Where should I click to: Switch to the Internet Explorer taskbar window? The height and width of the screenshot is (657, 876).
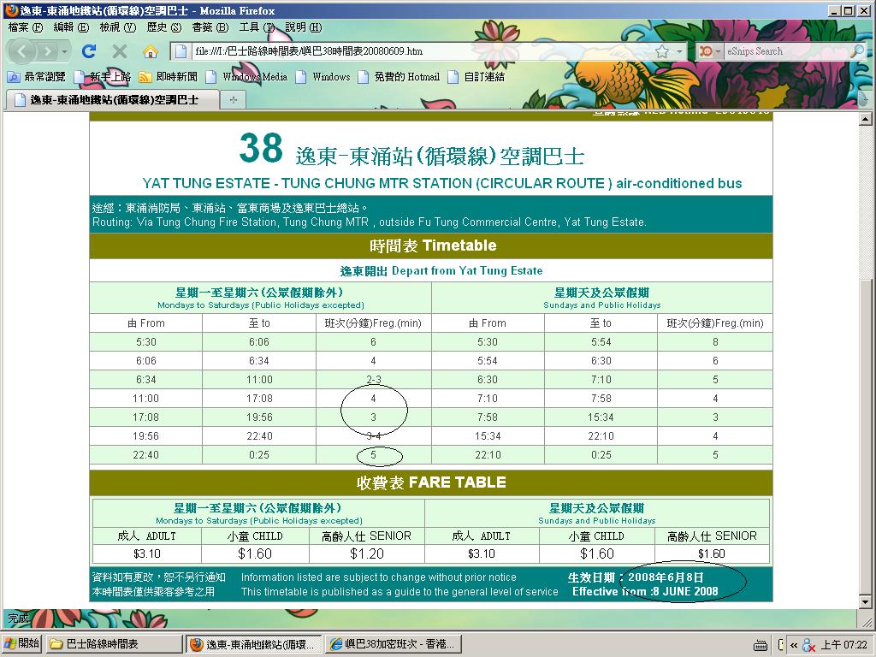393,644
